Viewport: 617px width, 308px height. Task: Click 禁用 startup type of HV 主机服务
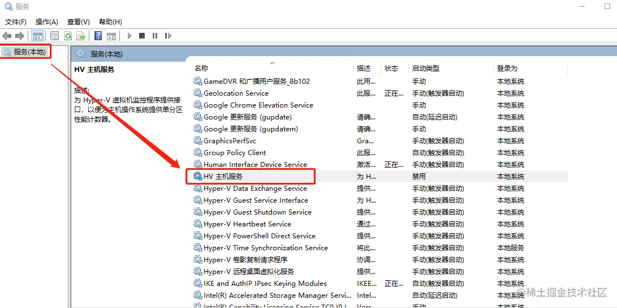click(418, 177)
